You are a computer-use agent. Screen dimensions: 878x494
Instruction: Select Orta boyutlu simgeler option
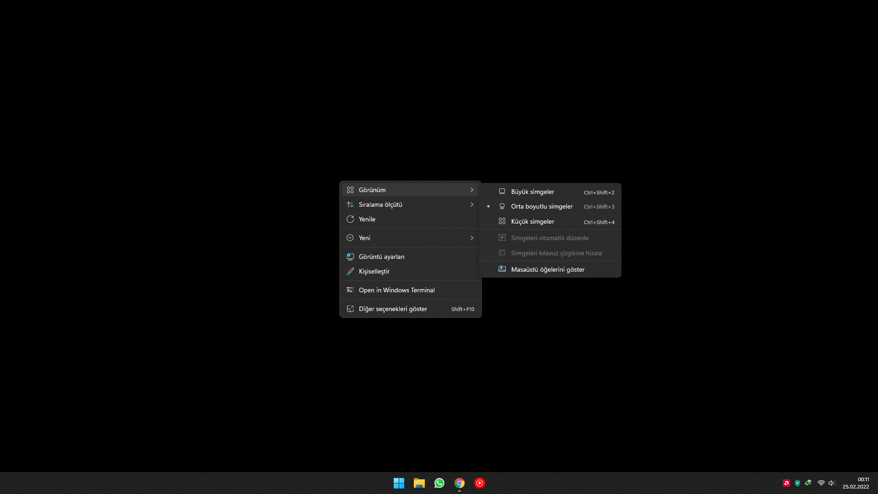click(541, 206)
